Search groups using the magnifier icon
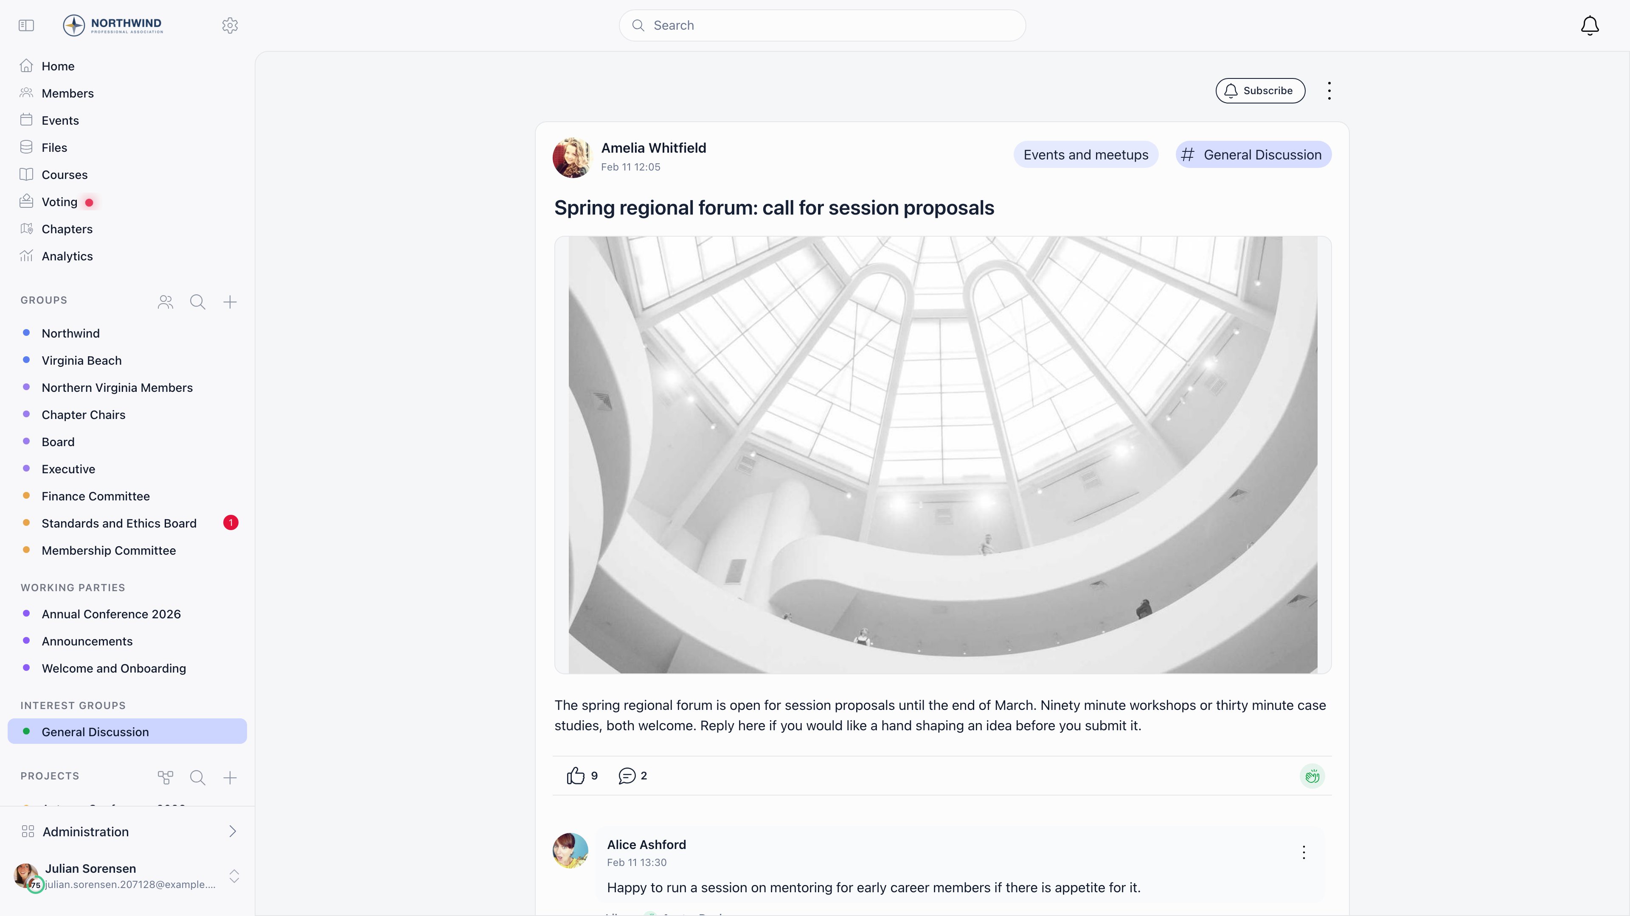The width and height of the screenshot is (1630, 916). [197, 302]
